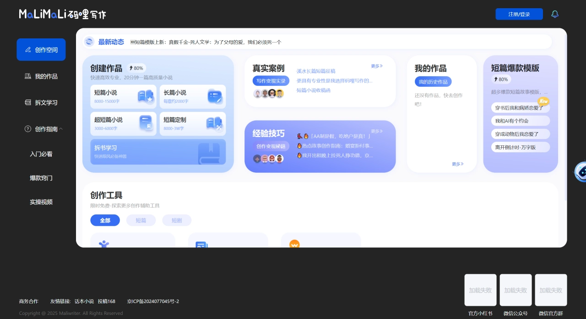Create a 短篇小说 work
The image size is (586, 319).
coord(123,96)
